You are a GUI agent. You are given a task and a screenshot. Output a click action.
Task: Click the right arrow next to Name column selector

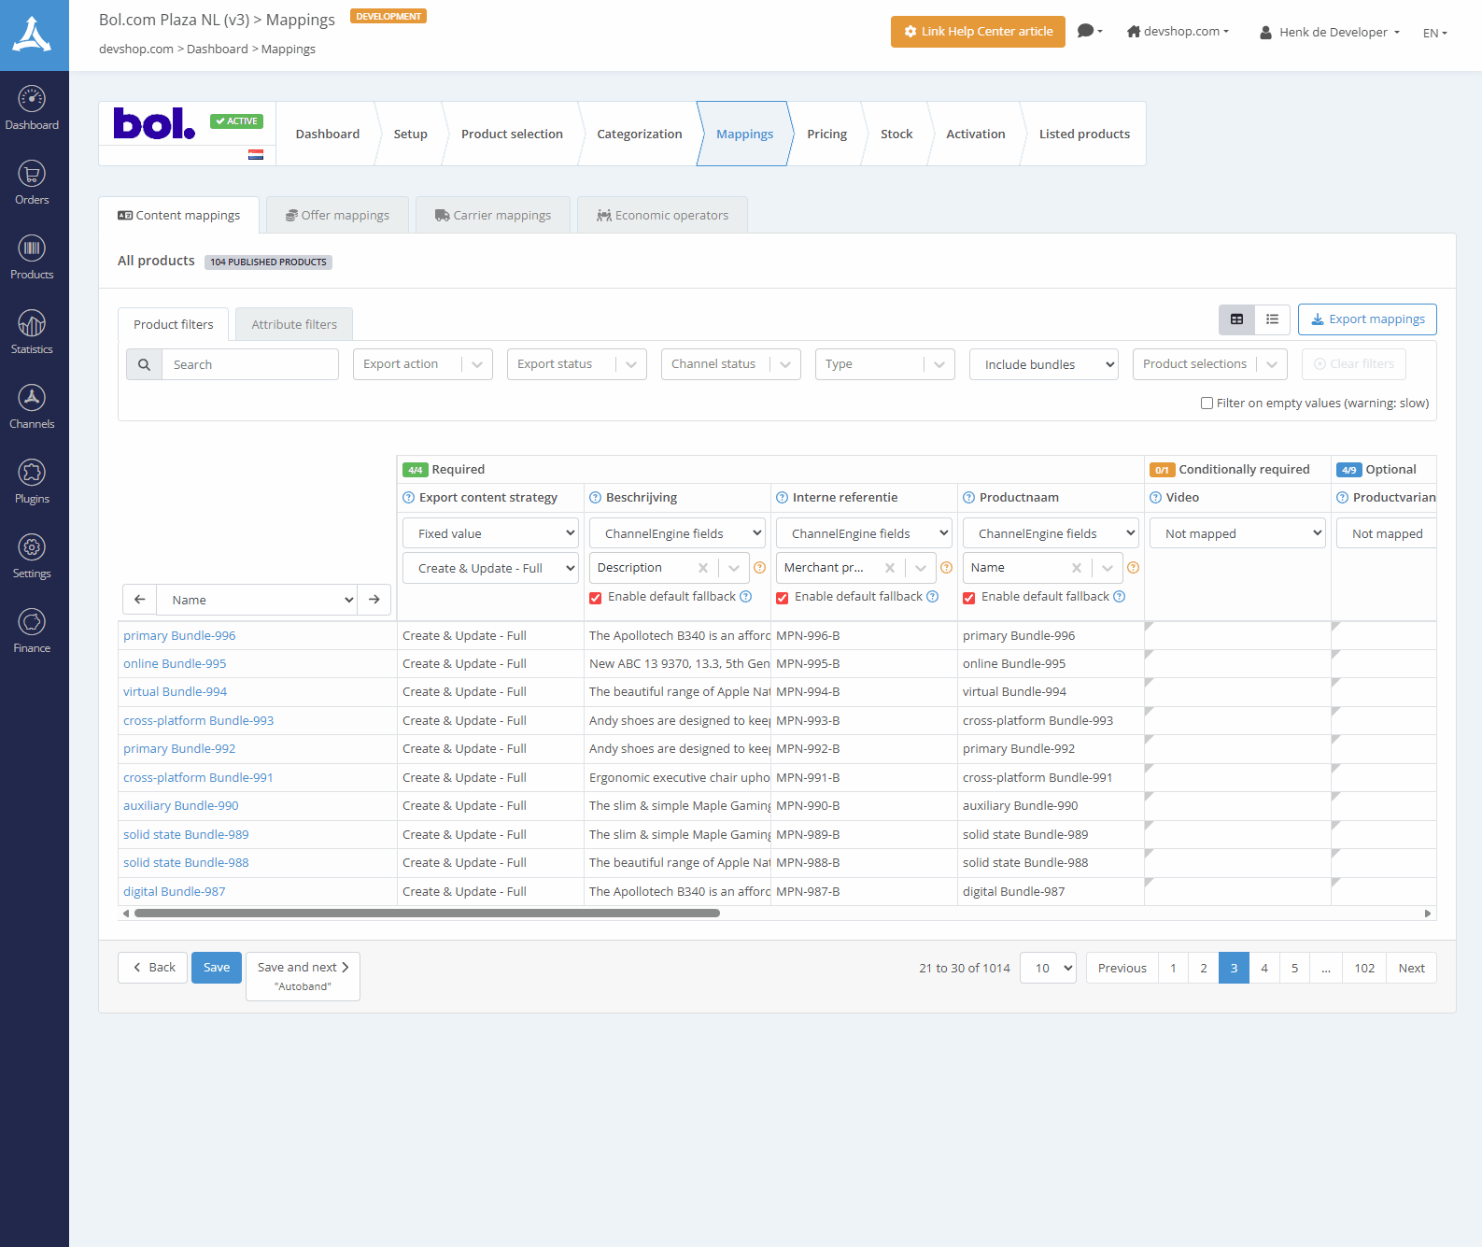pyautogui.click(x=374, y=600)
